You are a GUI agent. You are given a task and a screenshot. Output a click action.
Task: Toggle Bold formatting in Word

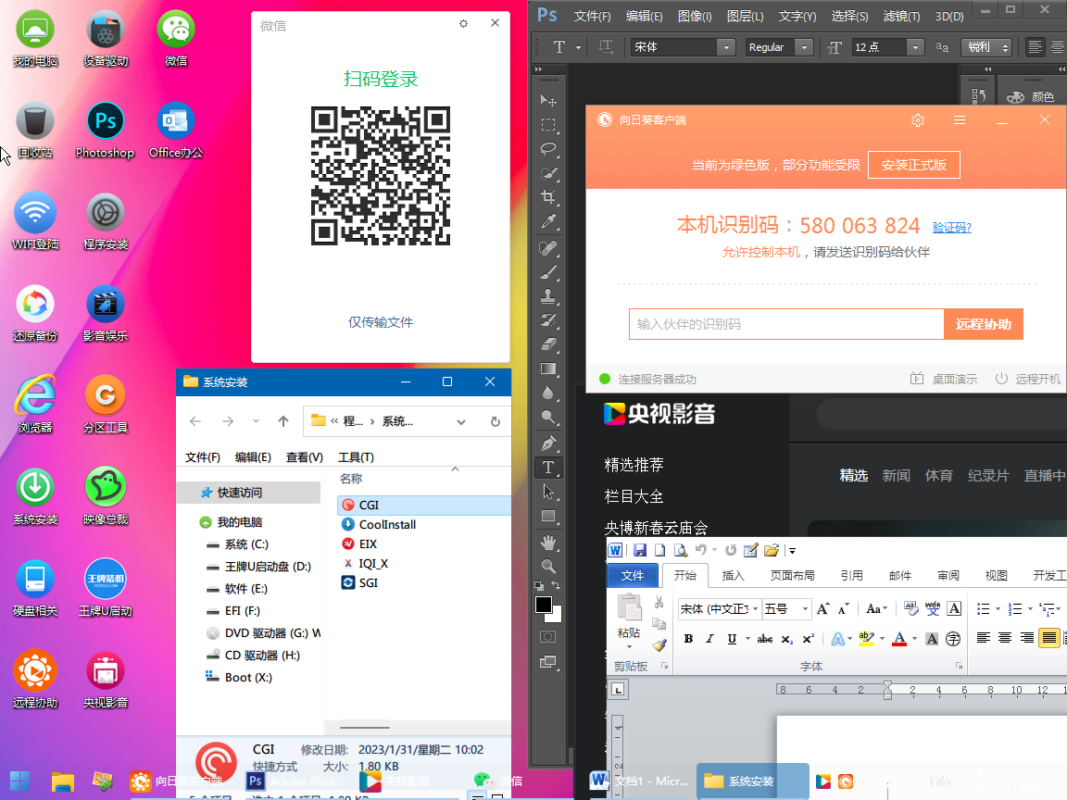tap(689, 639)
